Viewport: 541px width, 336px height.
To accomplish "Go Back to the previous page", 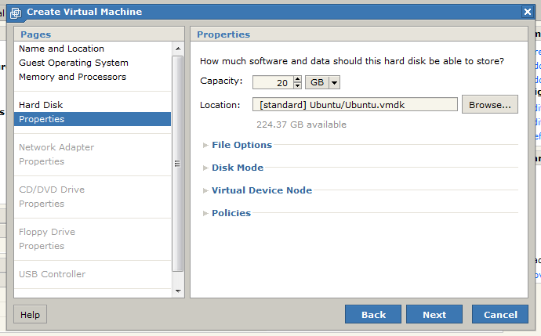I will click(x=373, y=314).
